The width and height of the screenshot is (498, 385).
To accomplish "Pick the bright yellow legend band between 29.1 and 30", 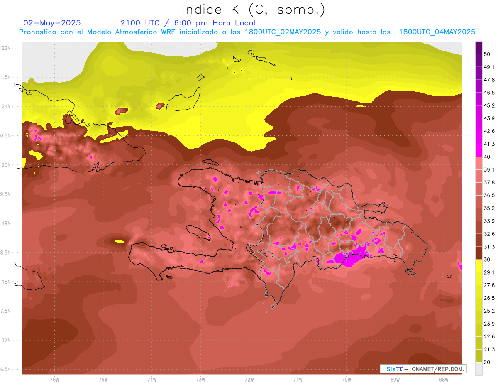I will [478, 266].
